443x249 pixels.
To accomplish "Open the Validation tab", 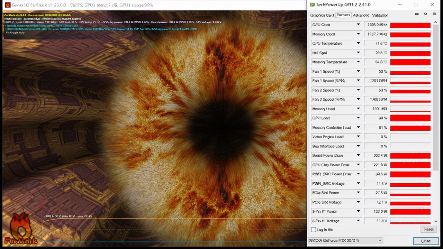I will click(x=380, y=15).
